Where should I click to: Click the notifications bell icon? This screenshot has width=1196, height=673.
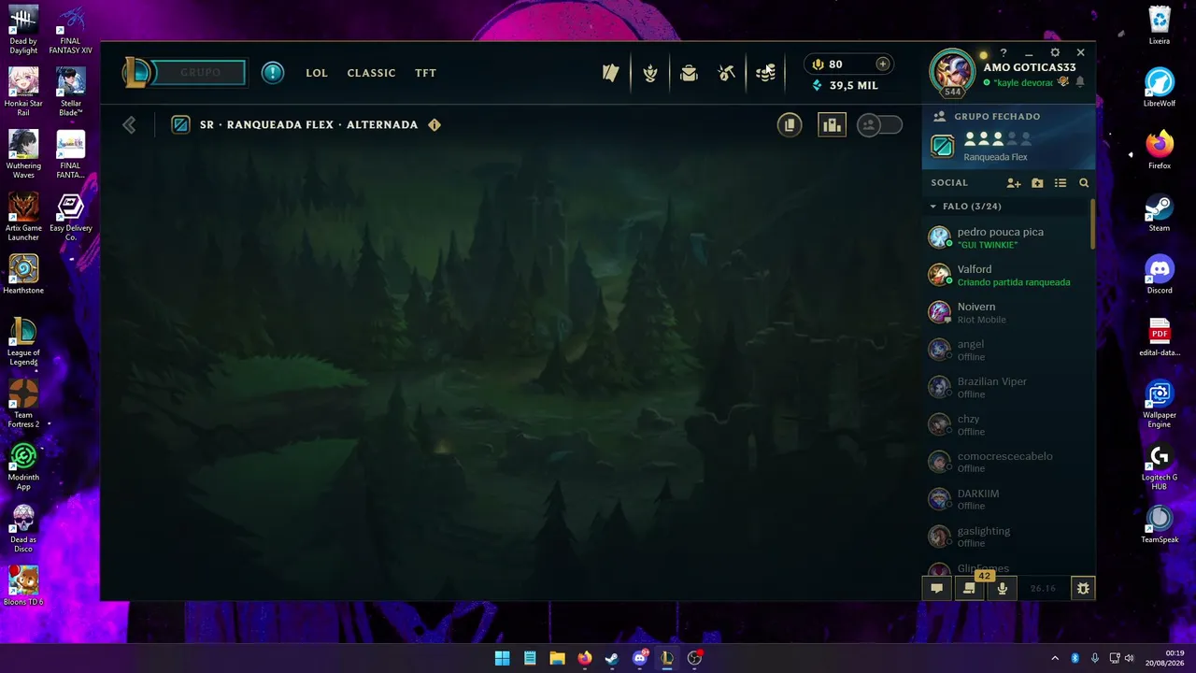(x=1080, y=82)
